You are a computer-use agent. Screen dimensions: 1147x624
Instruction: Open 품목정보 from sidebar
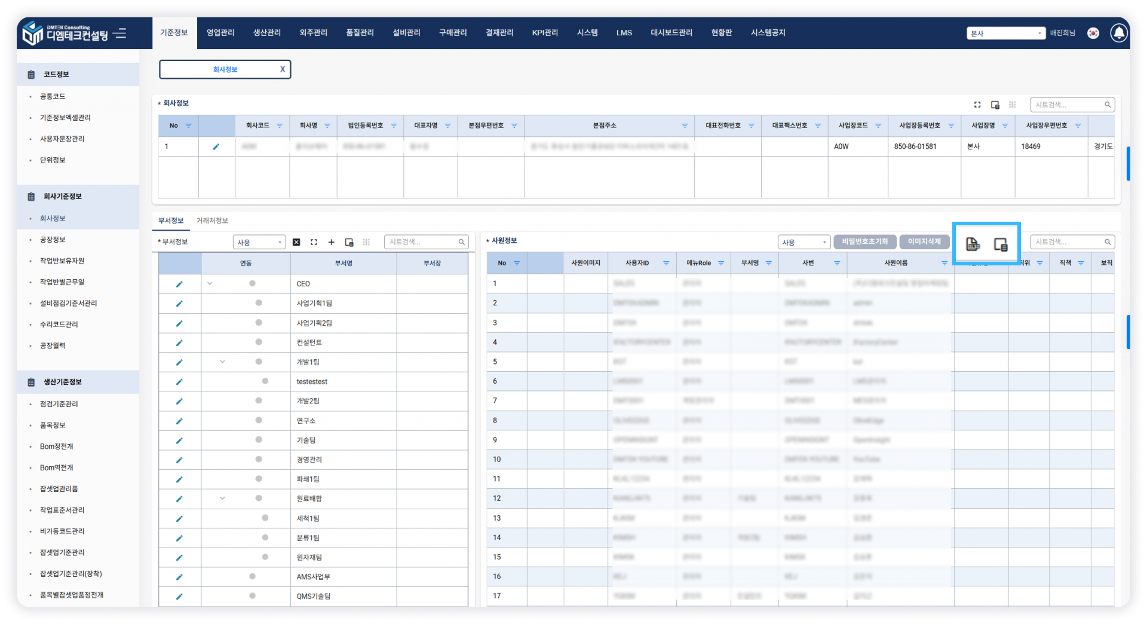(53, 426)
